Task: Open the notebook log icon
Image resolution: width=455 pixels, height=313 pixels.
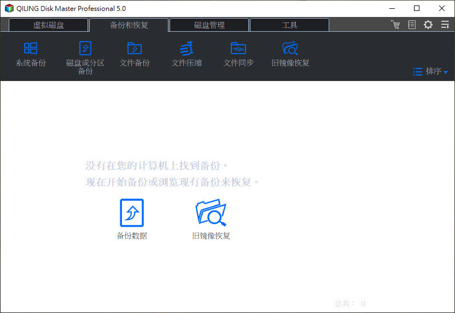Action: pos(412,25)
